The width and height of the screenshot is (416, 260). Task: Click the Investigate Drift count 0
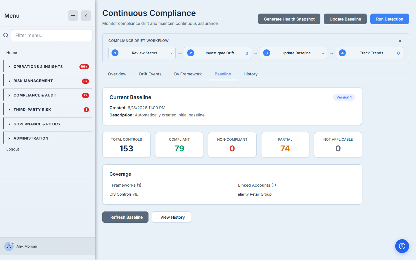(x=247, y=53)
